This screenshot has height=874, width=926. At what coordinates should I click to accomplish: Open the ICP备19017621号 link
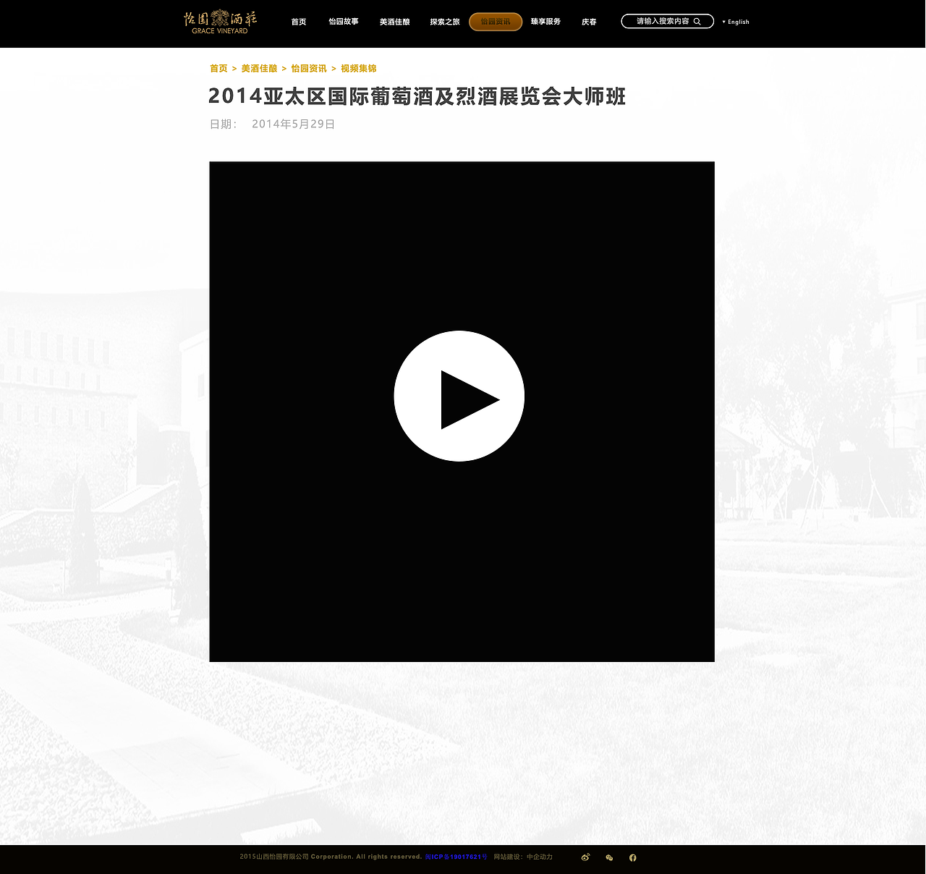(456, 857)
